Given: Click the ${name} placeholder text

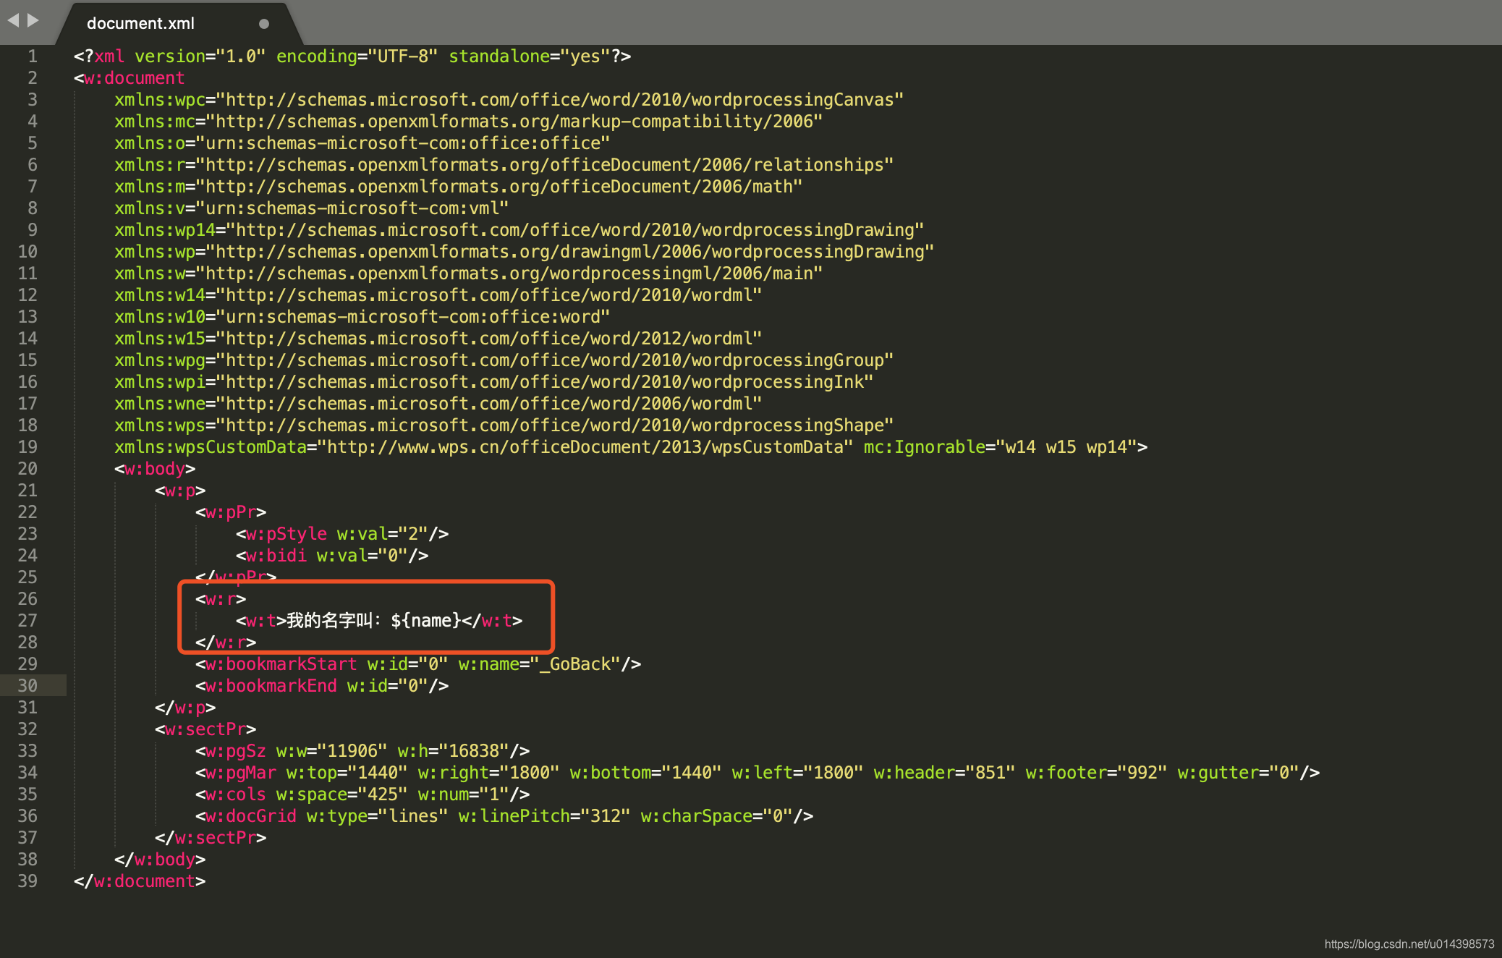Looking at the screenshot, I should click(426, 621).
